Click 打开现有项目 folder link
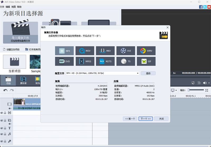The height and width of the screenshot is (147, 211). point(33,49)
